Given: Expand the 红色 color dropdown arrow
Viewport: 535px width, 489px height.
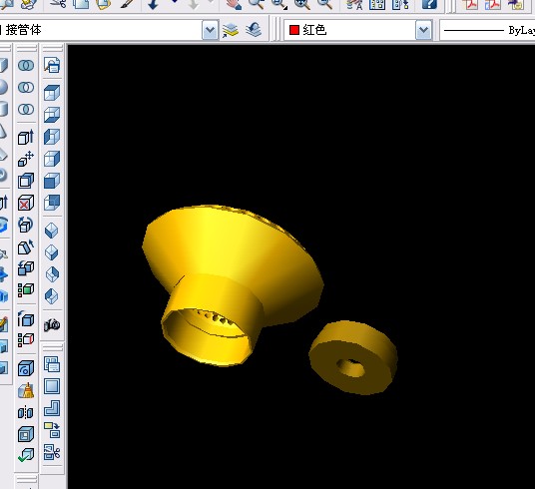Looking at the screenshot, I should [x=423, y=30].
